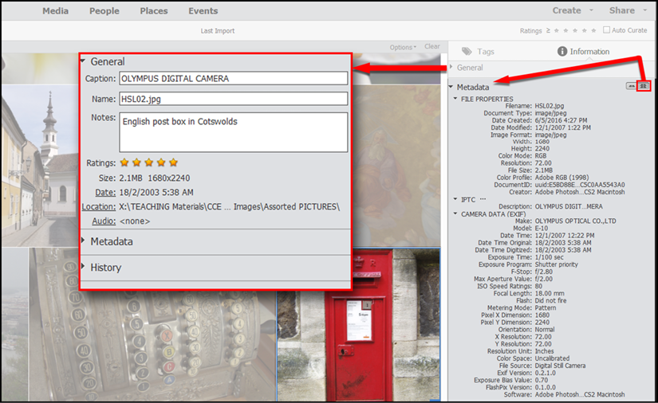Click the Name field containing HSL02.jpg

tap(234, 99)
